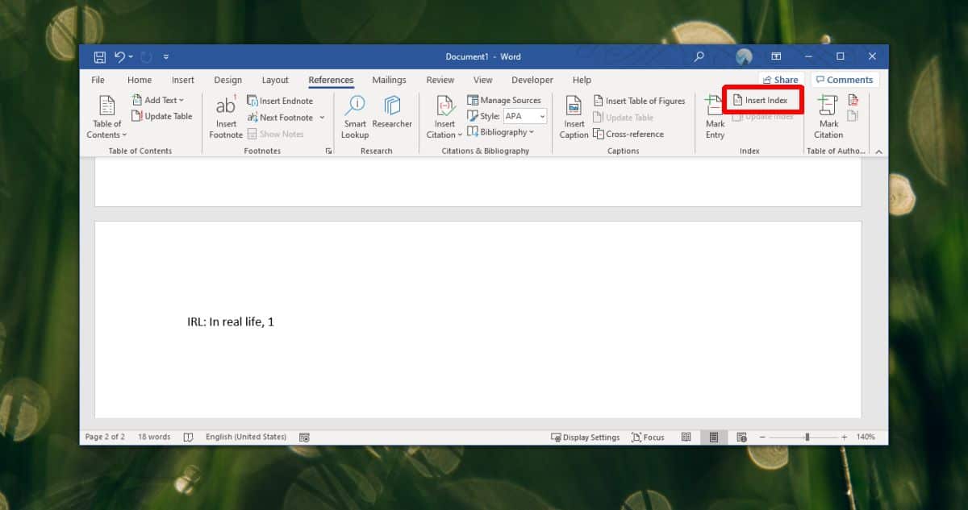Open the Developer tab

coord(532,80)
